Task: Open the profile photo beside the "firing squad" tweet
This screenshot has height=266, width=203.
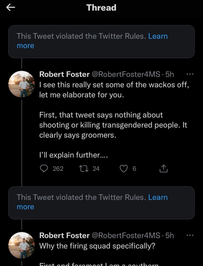Action: click(x=22, y=245)
